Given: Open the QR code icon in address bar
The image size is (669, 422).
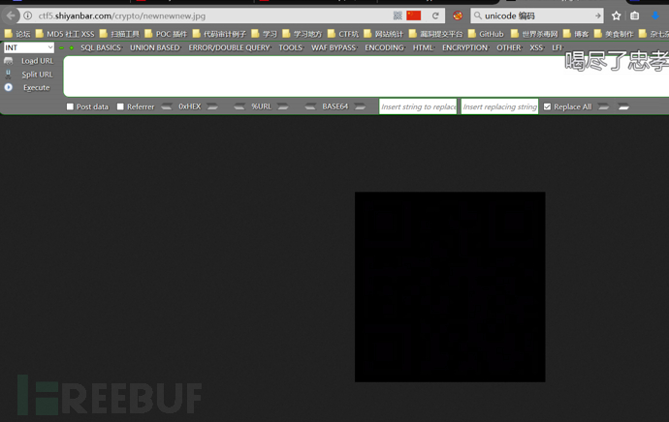Looking at the screenshot, I should pyautogui.click(x=398, y=15).
